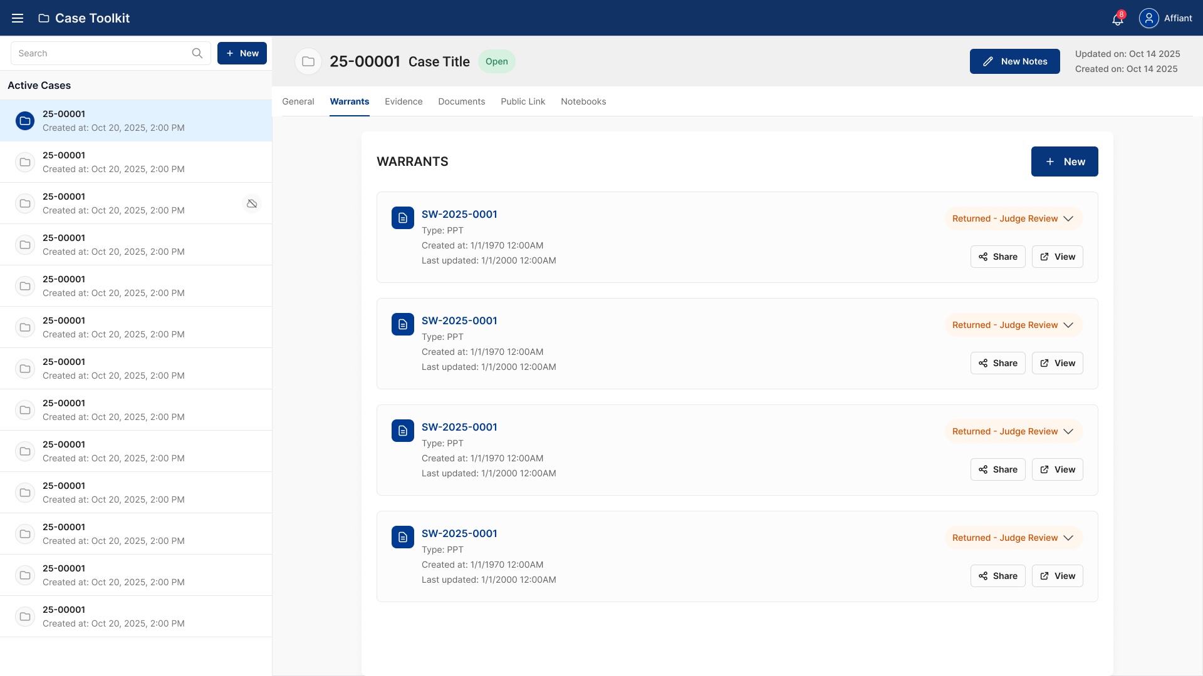Click the Share icon on the first warrant
Viewport: 1203px width, 676px height.
coord(982,257)
